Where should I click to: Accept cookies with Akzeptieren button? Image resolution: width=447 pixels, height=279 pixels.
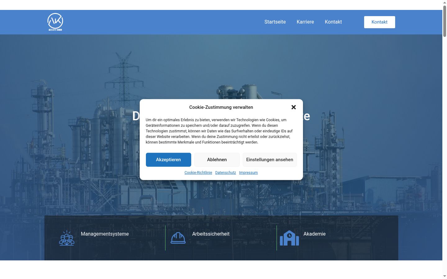point(169,160)
